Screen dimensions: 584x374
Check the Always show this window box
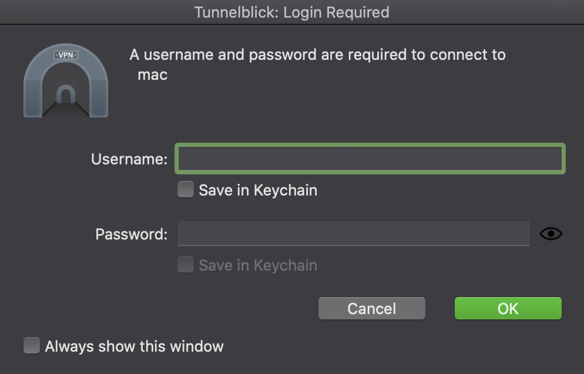tap(32, 345)
